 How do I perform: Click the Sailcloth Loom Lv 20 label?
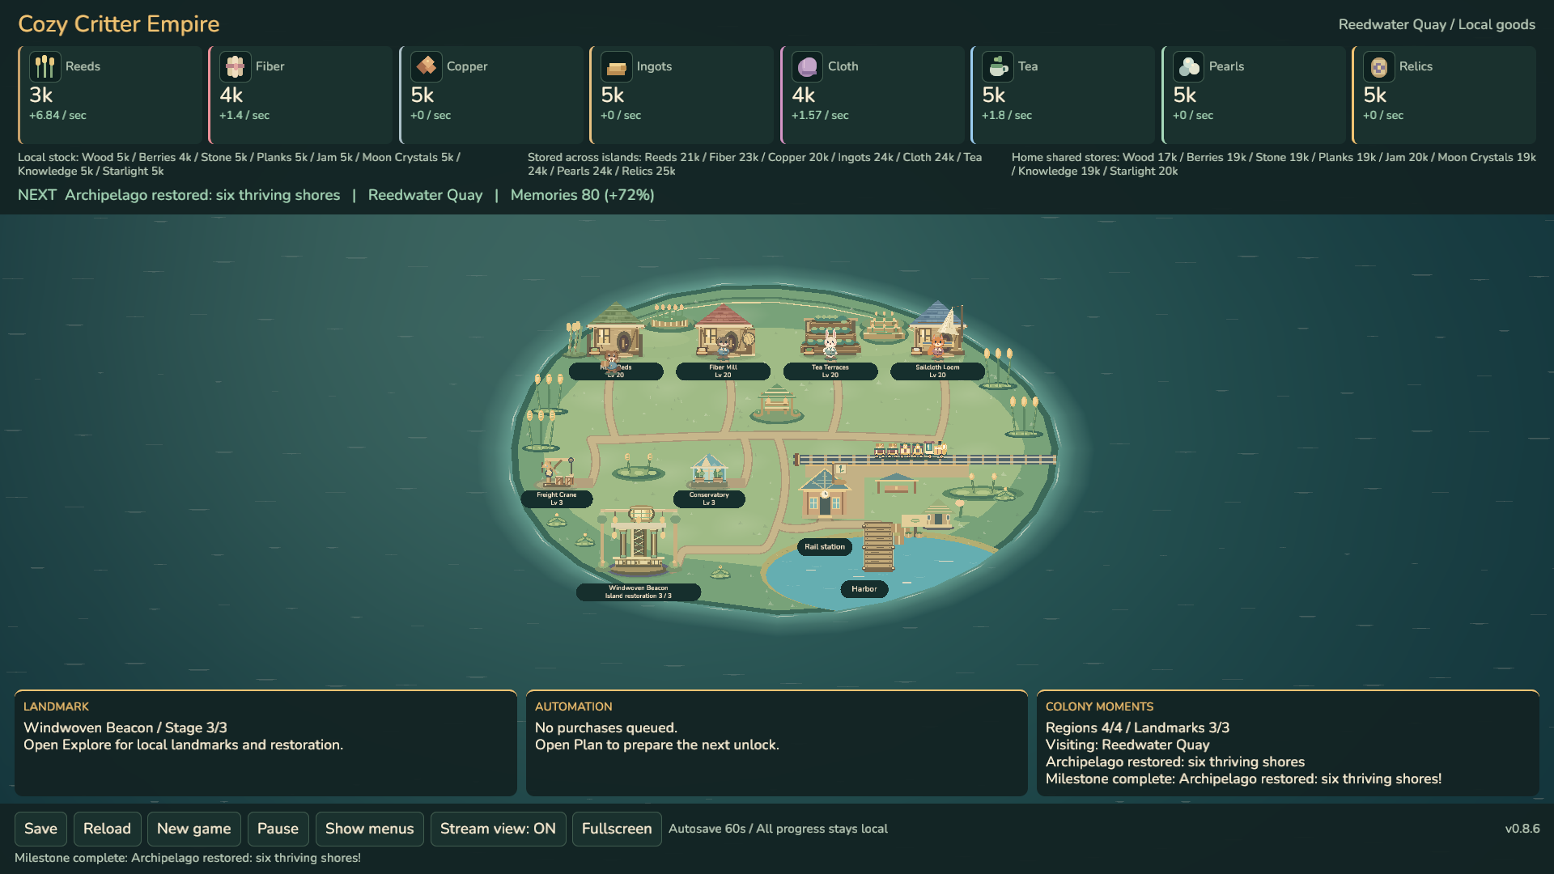tap(937, 371)
